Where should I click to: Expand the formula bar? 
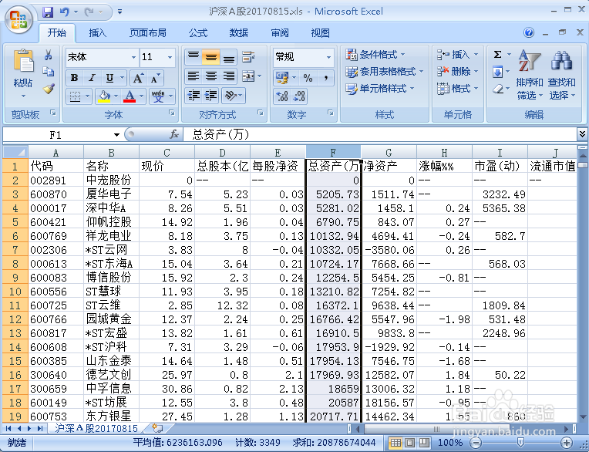[x=582, y=133]
